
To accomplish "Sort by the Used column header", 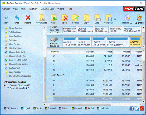I will pos(103,52).
